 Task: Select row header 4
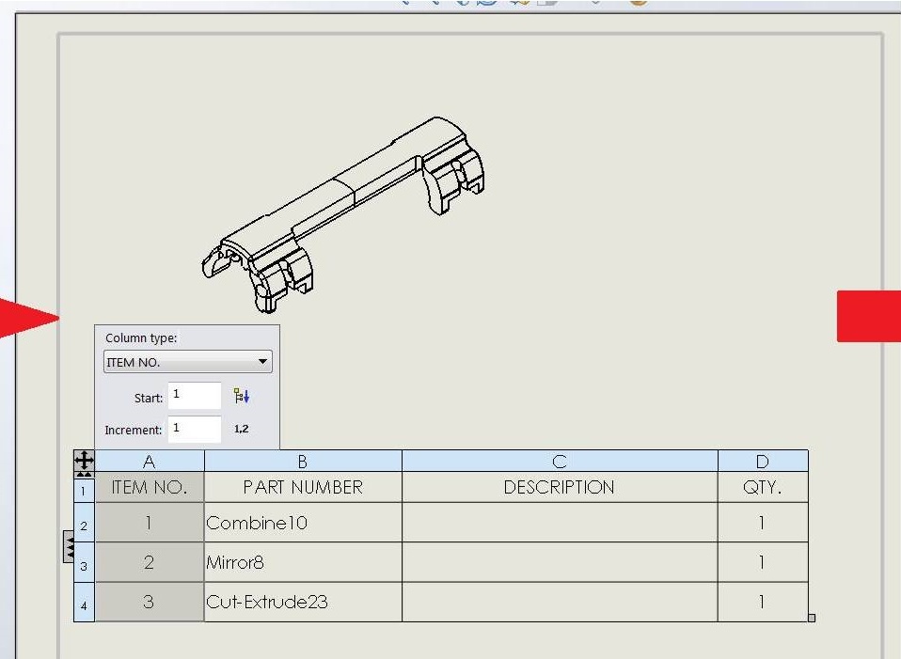84,602
